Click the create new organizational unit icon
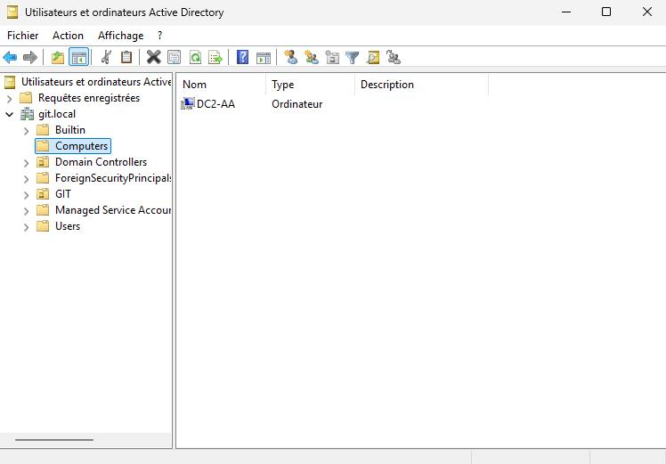 (332, 57)
